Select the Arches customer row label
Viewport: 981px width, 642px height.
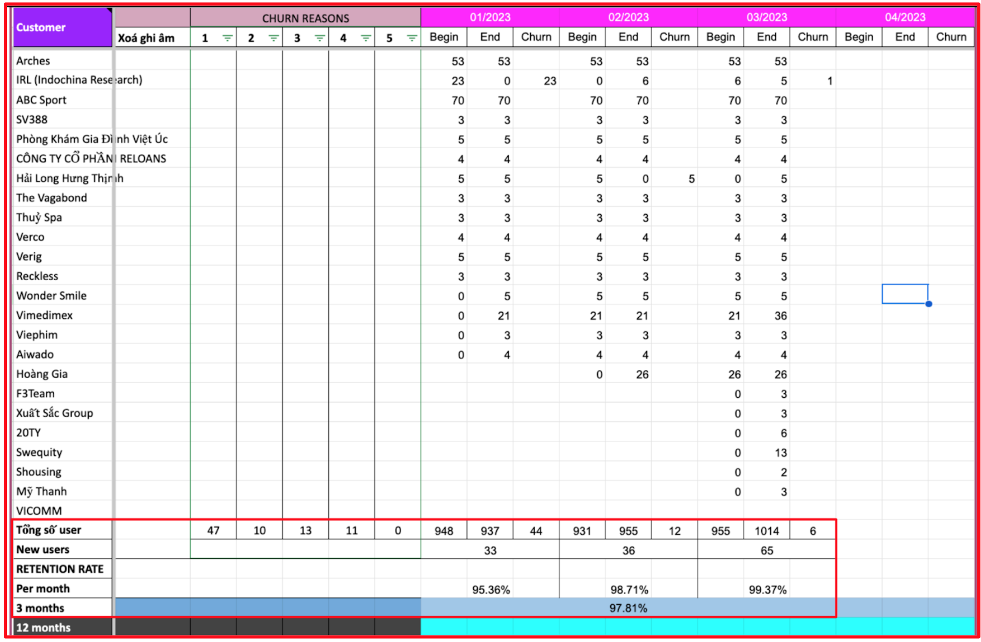(x=33, y=61)
